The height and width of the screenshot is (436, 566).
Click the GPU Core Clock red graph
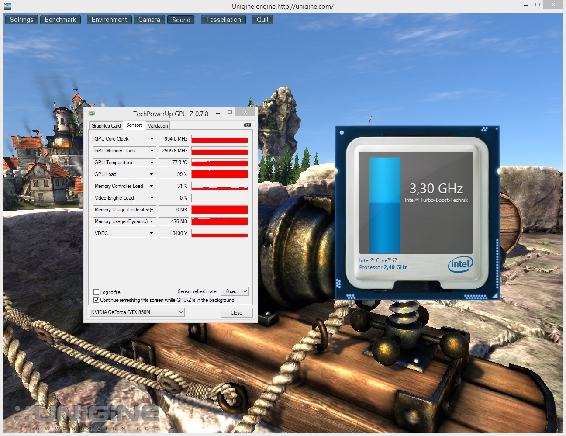pyautogui.click(x=220, y=139)
